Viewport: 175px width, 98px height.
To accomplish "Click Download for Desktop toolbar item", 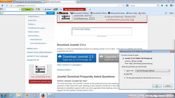I will click(x=80, y=13).
